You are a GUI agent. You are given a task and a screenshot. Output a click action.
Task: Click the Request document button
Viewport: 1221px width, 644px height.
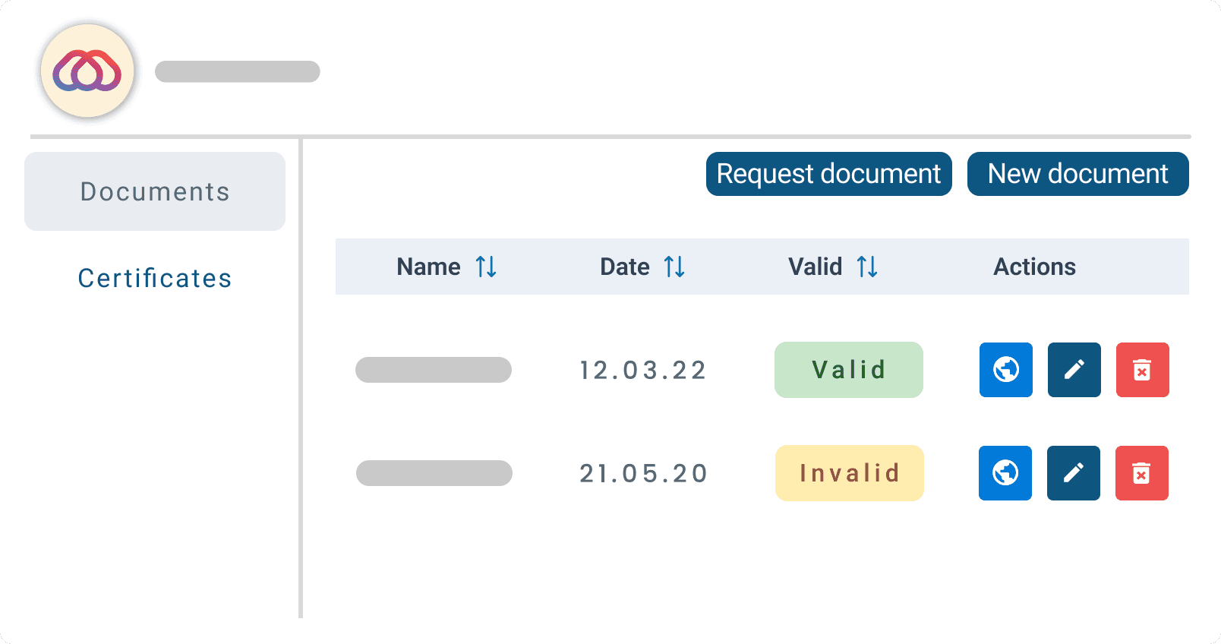pos(828,174)
